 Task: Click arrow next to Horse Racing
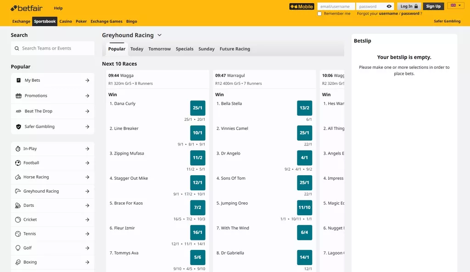(x=87, y=177)
